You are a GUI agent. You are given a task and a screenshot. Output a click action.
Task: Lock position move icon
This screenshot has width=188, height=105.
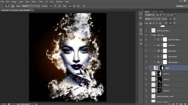tap(157, 23)
